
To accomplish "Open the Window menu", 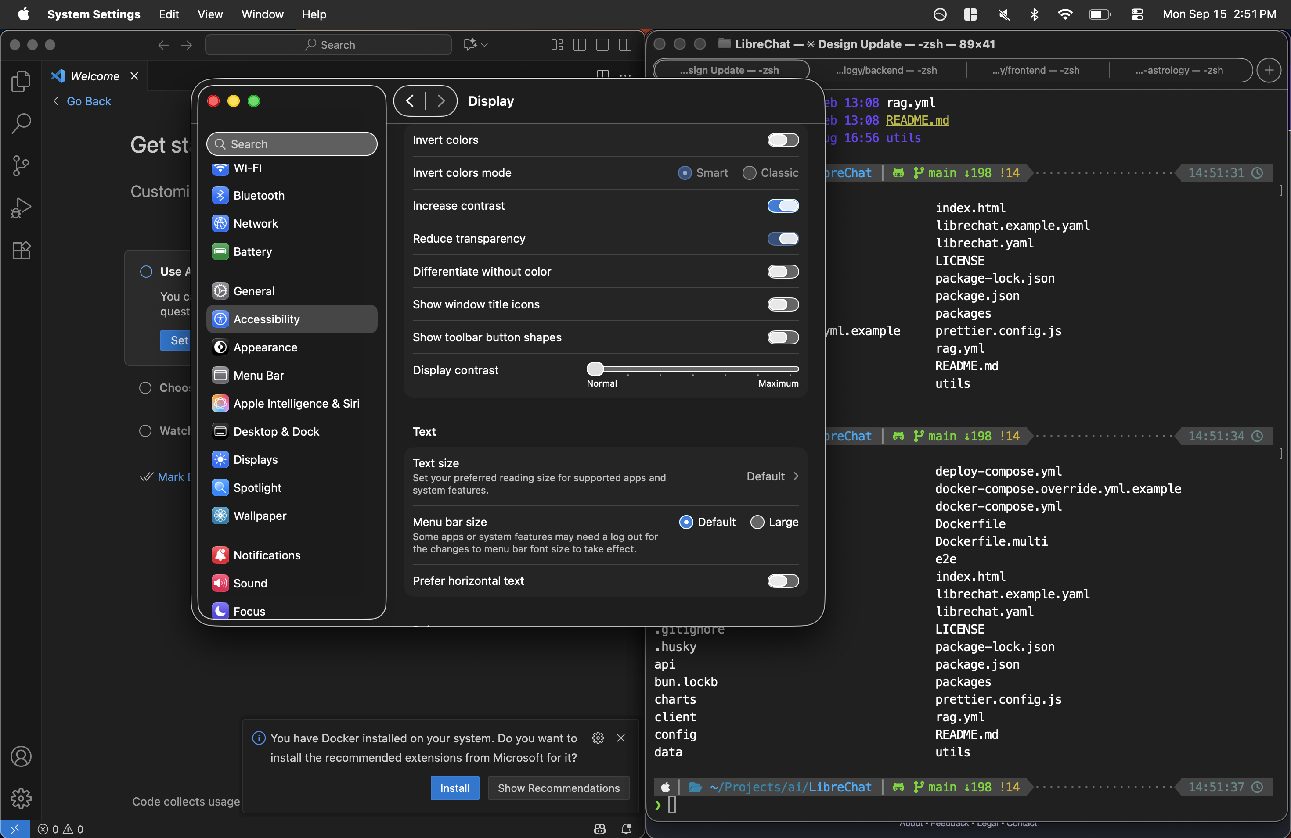I will pos(262,14).
